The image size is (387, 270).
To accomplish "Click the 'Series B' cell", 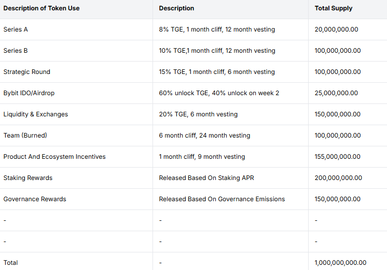I will tap(16, 51).
